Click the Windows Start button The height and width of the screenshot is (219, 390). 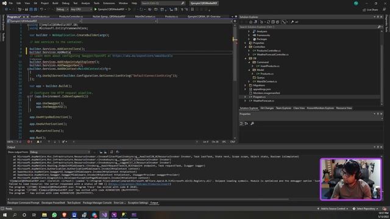point(4,215)
